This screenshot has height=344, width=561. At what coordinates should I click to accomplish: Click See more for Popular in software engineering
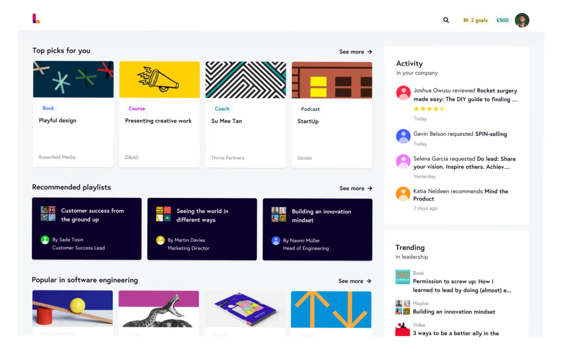coord(355,281)
